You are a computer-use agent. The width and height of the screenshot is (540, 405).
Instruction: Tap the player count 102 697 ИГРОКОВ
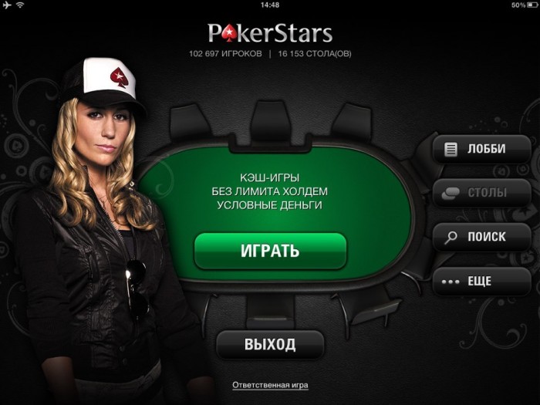[x=225, y=54]
